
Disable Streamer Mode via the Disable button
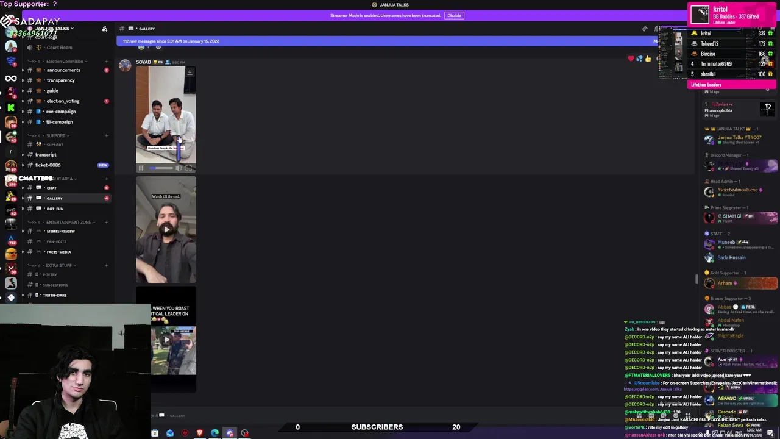point(454,15)
